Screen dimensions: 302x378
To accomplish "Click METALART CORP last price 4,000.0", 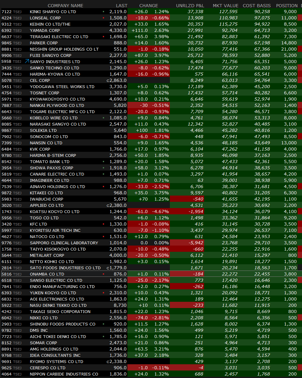I will [118, 255].
